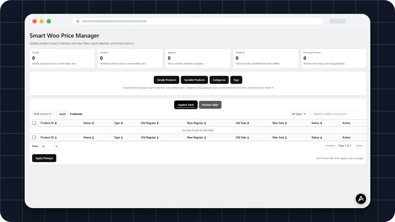Open the Rows per page dropdown

tap(50, 146)
